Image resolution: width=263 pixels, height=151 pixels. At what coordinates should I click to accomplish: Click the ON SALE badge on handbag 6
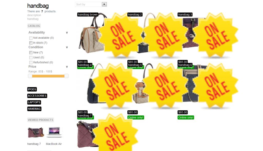pyautogui.click(x=215, y=86)
